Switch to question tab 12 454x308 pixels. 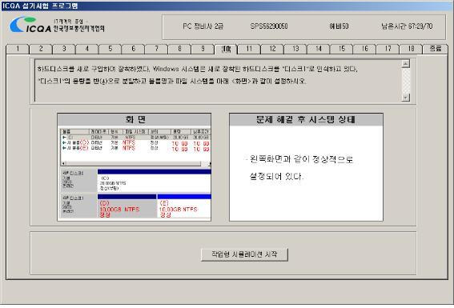tap(272, 49)
